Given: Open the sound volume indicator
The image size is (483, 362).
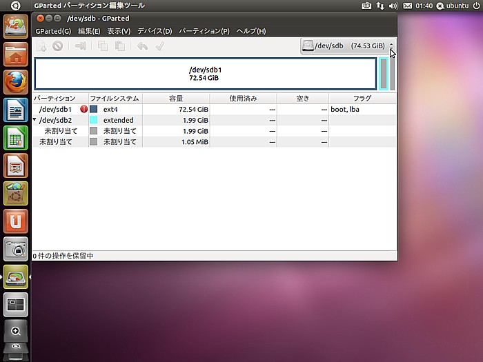Looking at the screenshot, I should pyautogui.click(x=393, y=6).
